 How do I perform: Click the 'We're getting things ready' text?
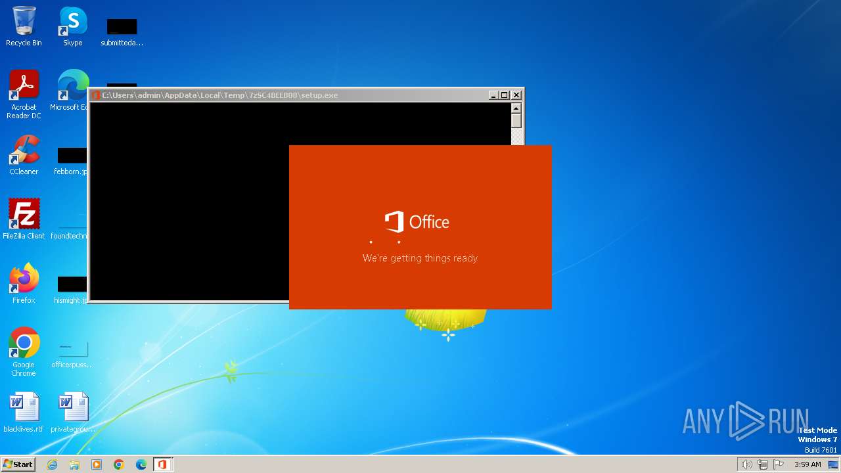[x=420, y=258]
